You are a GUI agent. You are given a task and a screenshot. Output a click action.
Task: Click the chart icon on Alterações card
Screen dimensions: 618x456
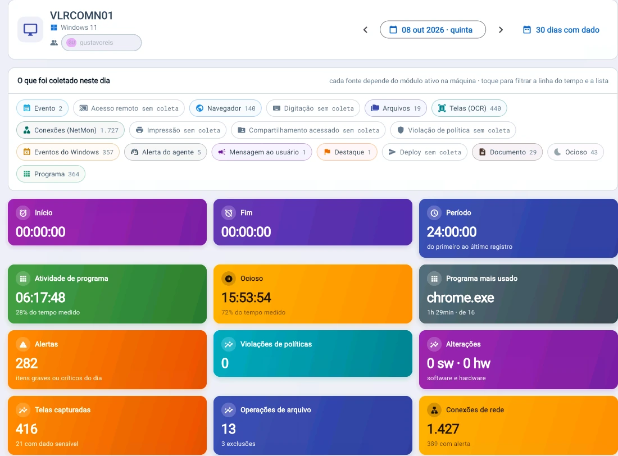[434, 344]
